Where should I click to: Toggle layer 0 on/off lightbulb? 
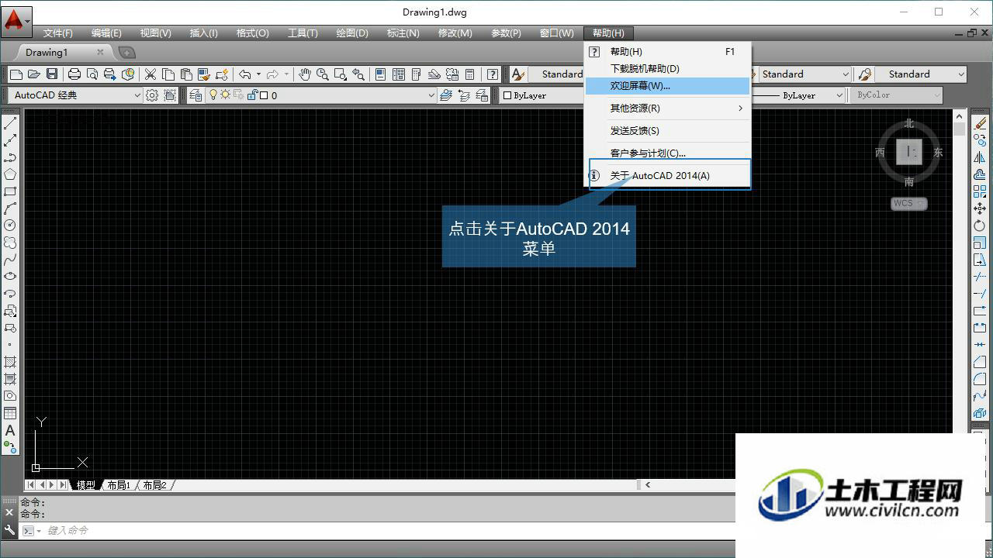pyautogui.click(x=213, y=95)
